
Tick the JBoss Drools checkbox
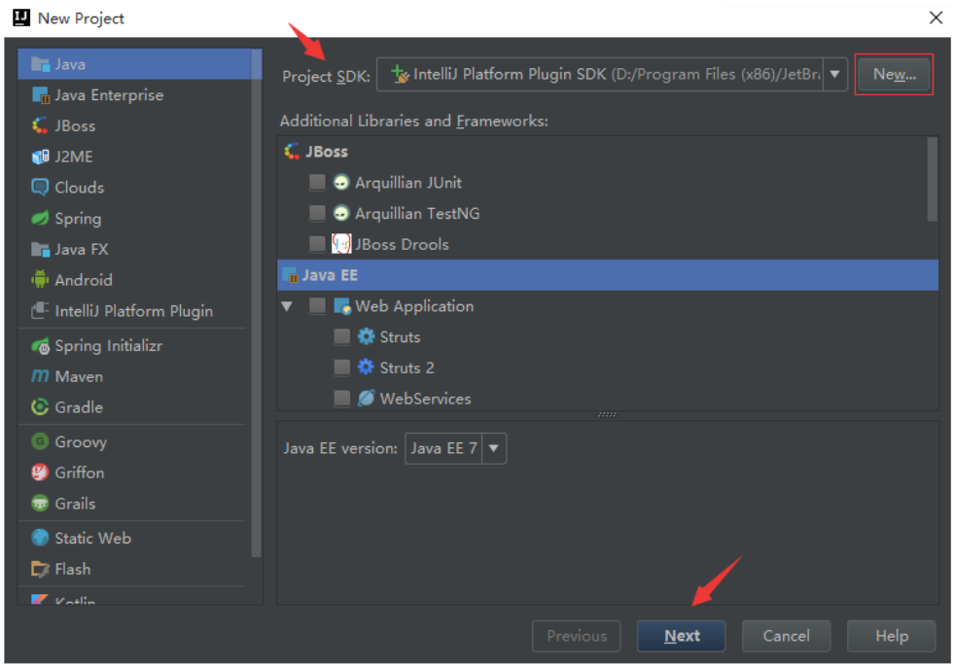(x=317, y=244)
